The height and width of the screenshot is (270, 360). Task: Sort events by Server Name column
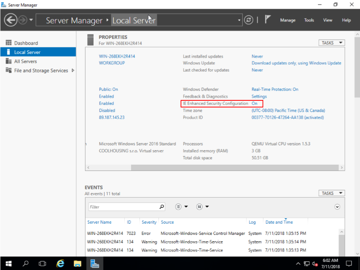[x=99, y=222]
